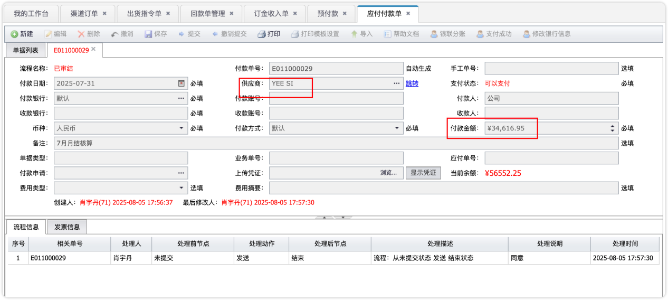Expand the 费用类型 expense type dropdown
The height and width of the screenshot is (300, 668).
coord(182,187)
